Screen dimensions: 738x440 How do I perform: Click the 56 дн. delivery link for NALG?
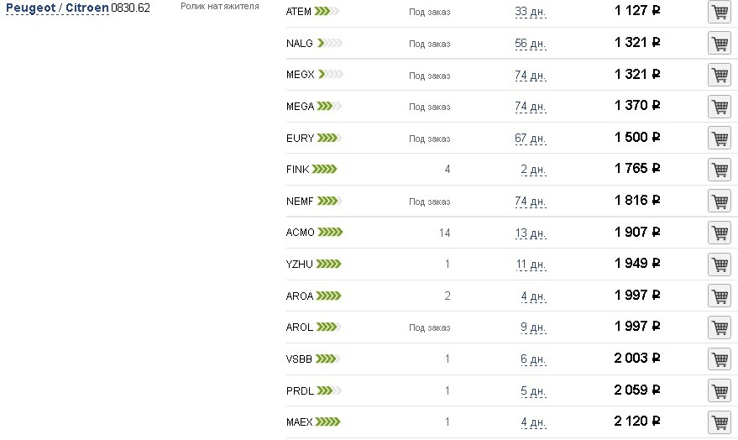530,44
